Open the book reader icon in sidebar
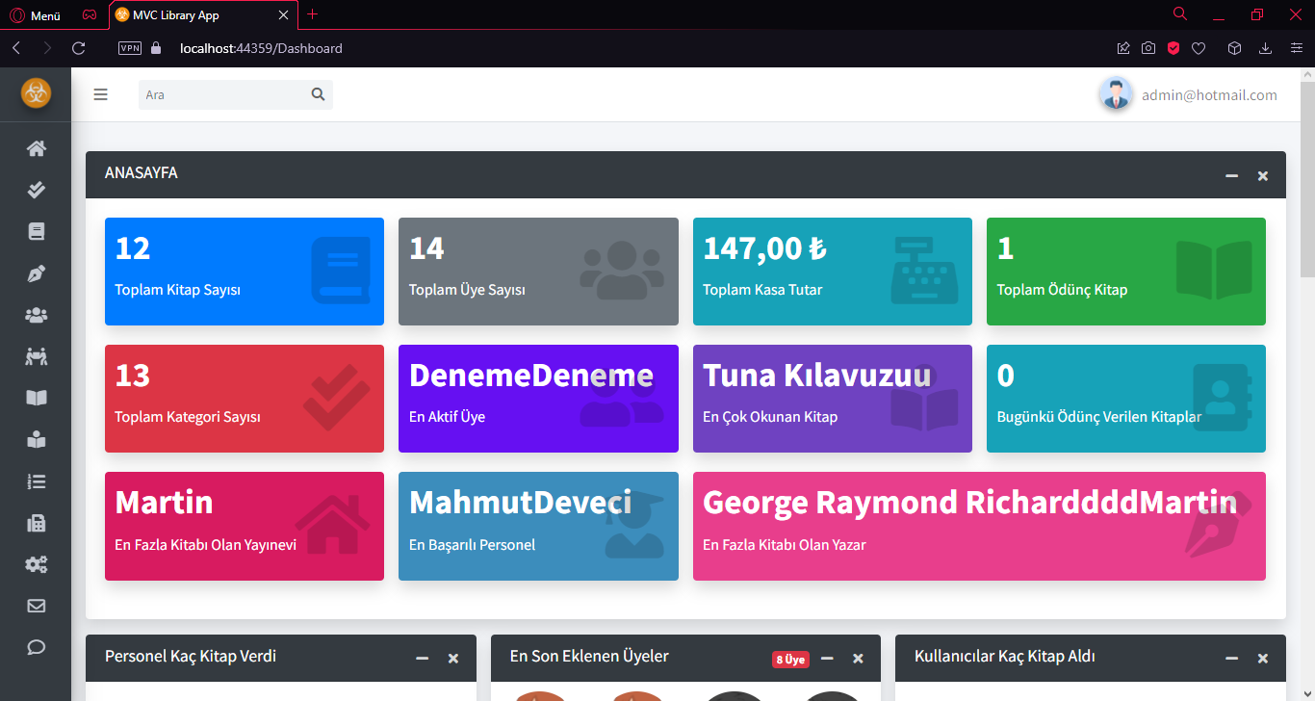1315x701 pixels. [36, 440]
